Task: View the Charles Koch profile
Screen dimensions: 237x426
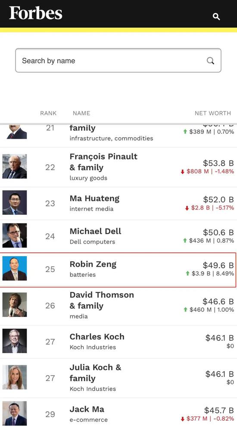Action: pos(97,337)
